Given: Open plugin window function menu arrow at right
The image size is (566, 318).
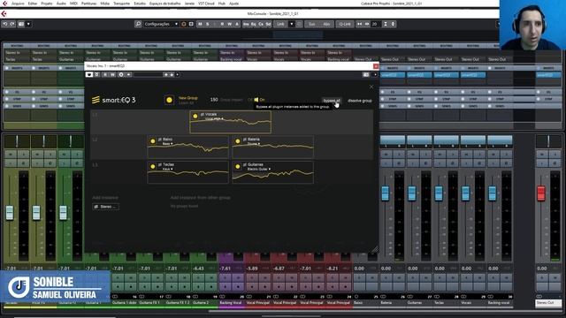Looking at the screenshot, I should (x=375, y=74).
